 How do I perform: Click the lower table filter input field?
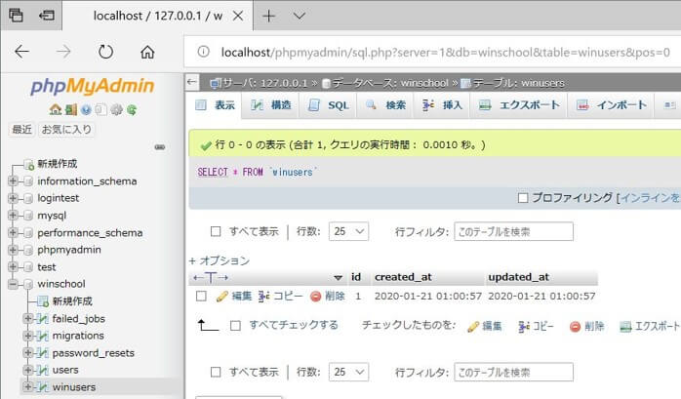[514, 372]
